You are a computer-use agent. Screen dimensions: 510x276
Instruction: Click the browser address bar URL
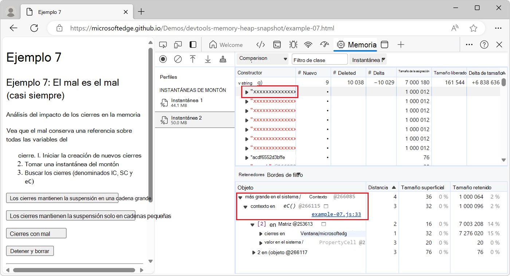(x=202, y=28)
